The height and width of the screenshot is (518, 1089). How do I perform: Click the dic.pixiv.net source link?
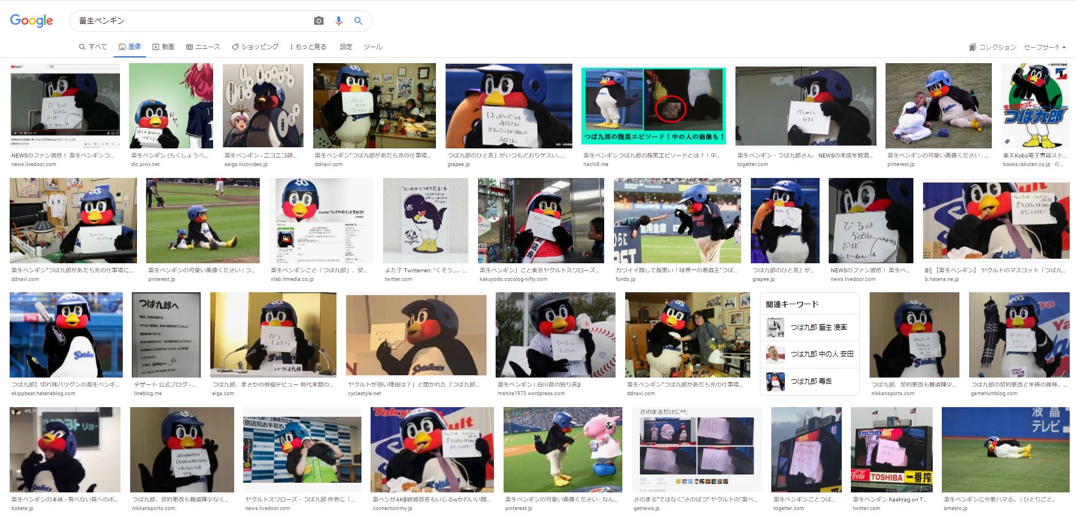[146, 164]
